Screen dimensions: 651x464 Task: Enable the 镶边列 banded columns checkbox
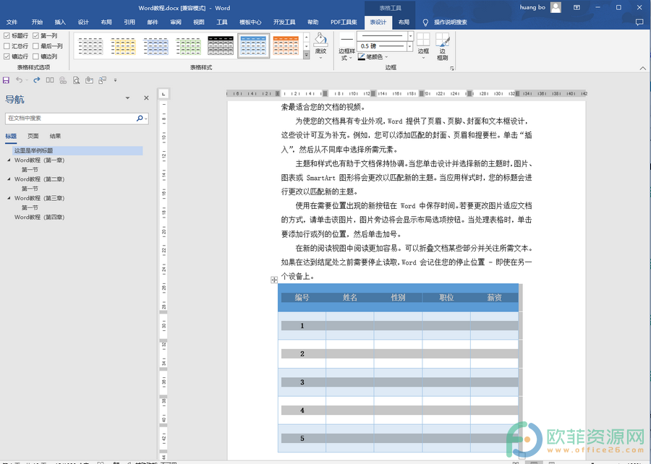(35, 56)
